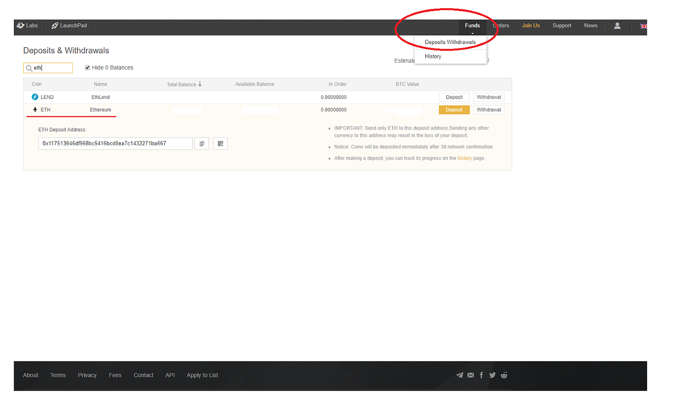The image size is (676, 406).
Task: Open the Twitter icon in the footer
Action: click(493, 375)
